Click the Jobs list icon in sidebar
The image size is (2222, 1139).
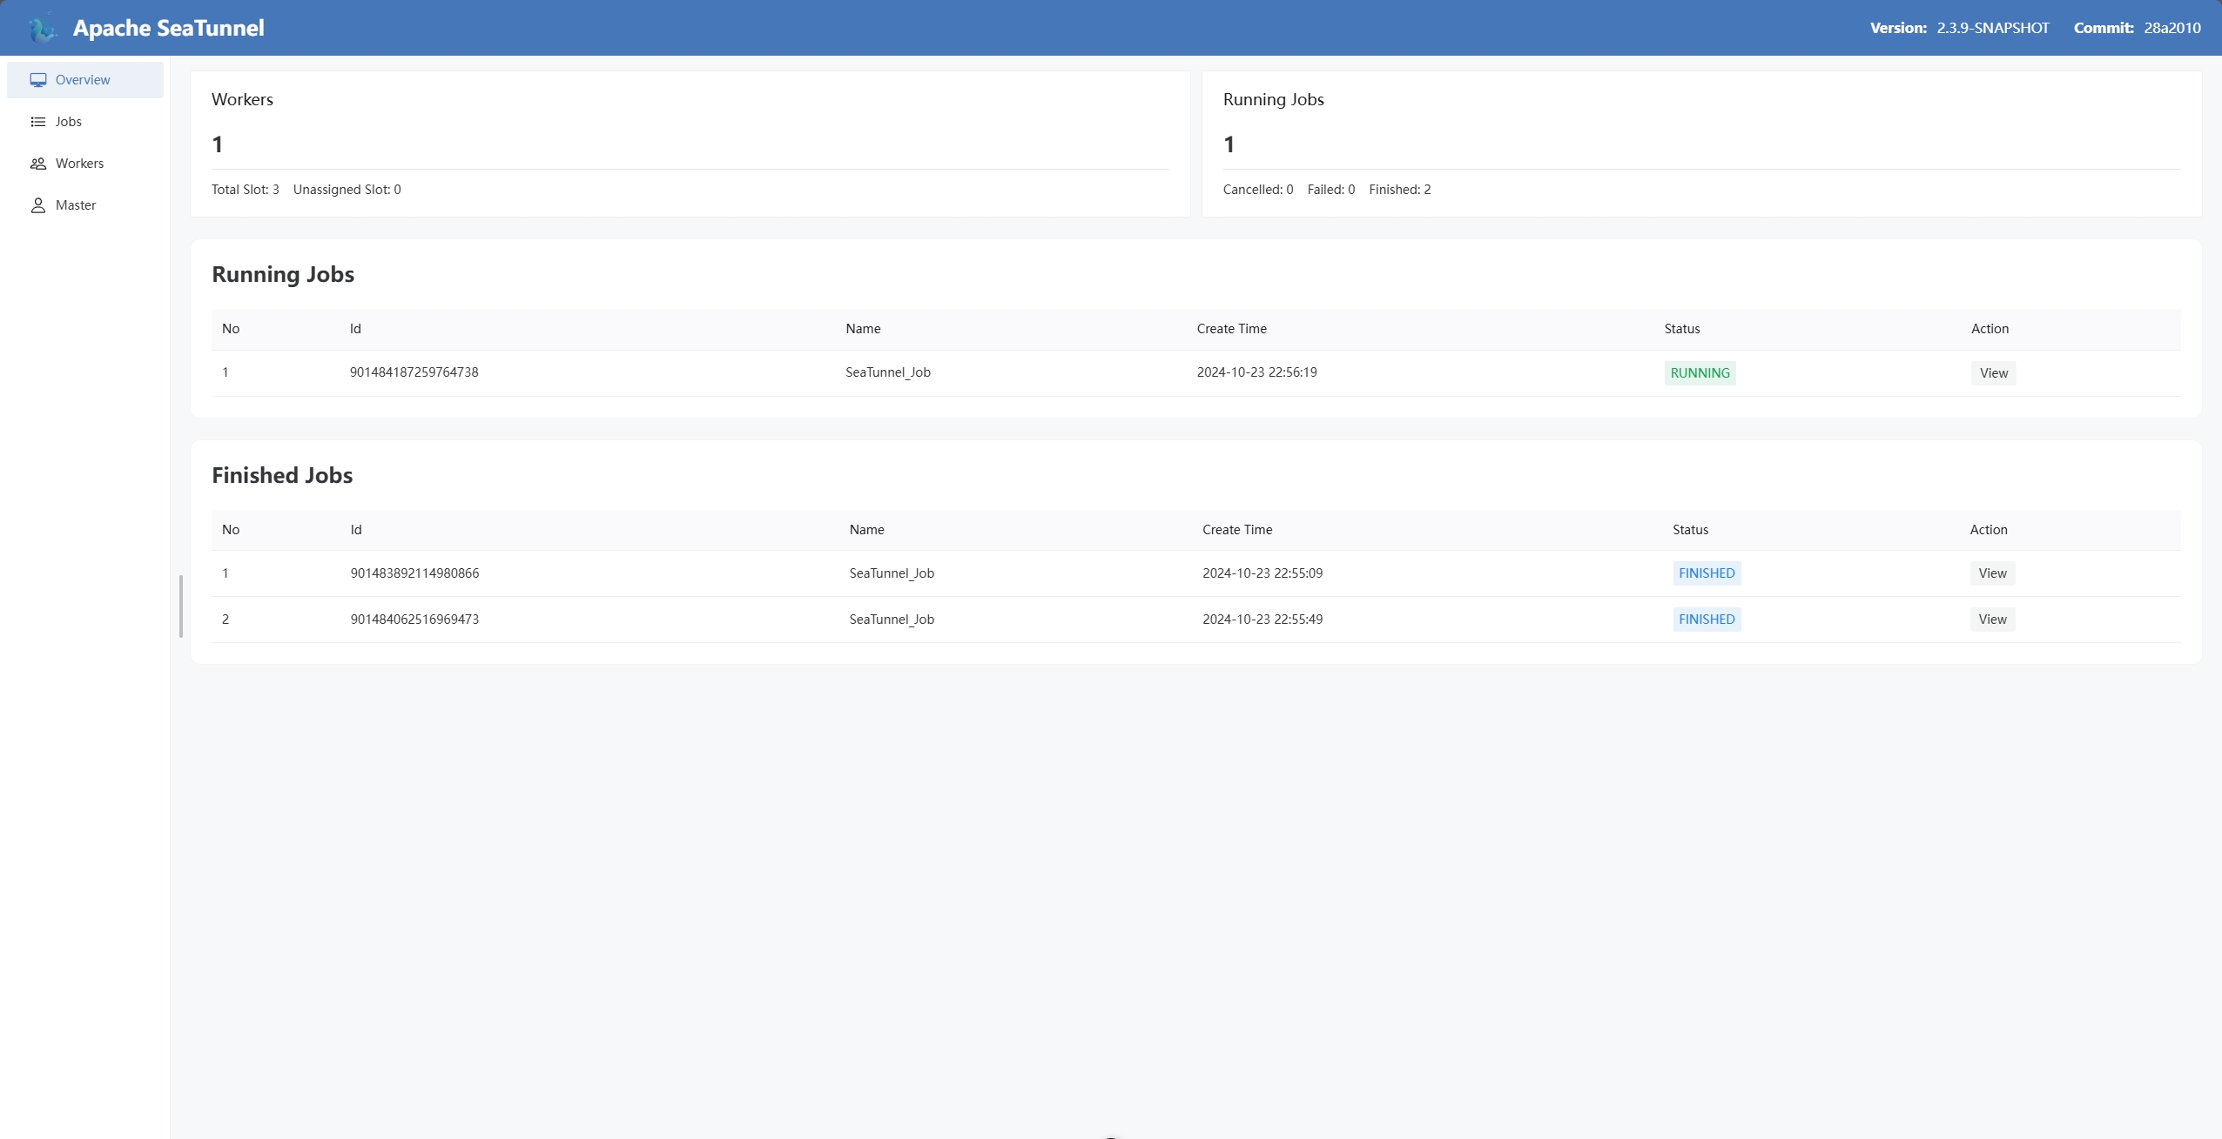click(38, 122)
